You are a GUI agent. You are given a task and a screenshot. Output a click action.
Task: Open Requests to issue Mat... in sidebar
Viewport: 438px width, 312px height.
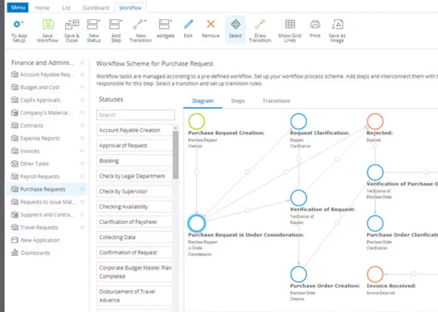[x=48, y=202]
